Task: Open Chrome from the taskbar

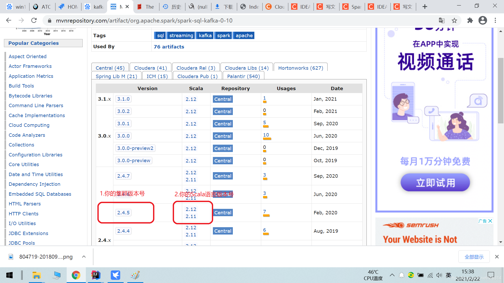Action: tap(76, 275)
